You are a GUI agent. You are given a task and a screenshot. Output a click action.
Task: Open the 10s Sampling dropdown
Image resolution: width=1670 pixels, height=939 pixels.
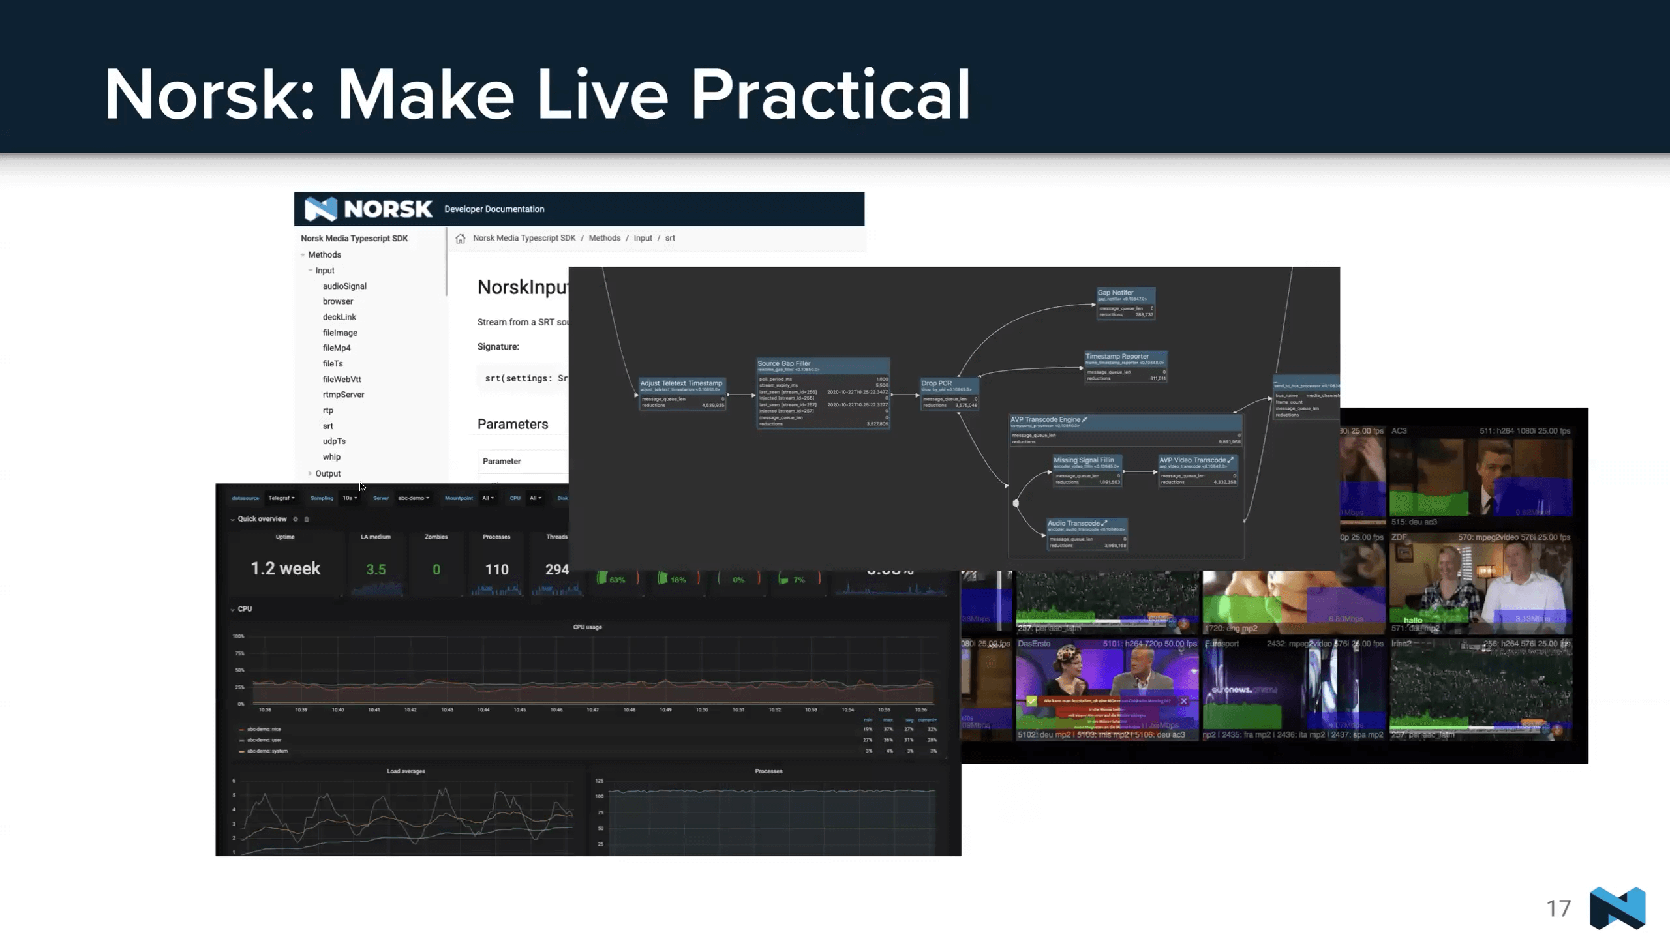click(350, 498)
